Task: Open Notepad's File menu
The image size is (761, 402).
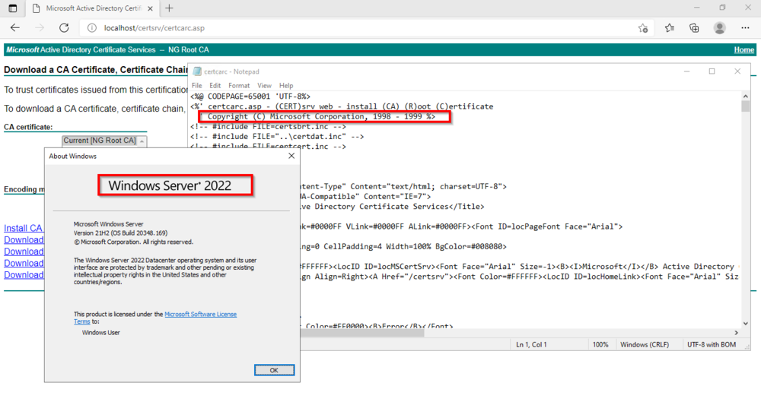Action: point(197,86)
